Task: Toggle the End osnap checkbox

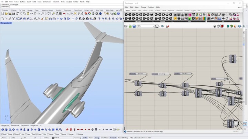Action: (2, 134)
